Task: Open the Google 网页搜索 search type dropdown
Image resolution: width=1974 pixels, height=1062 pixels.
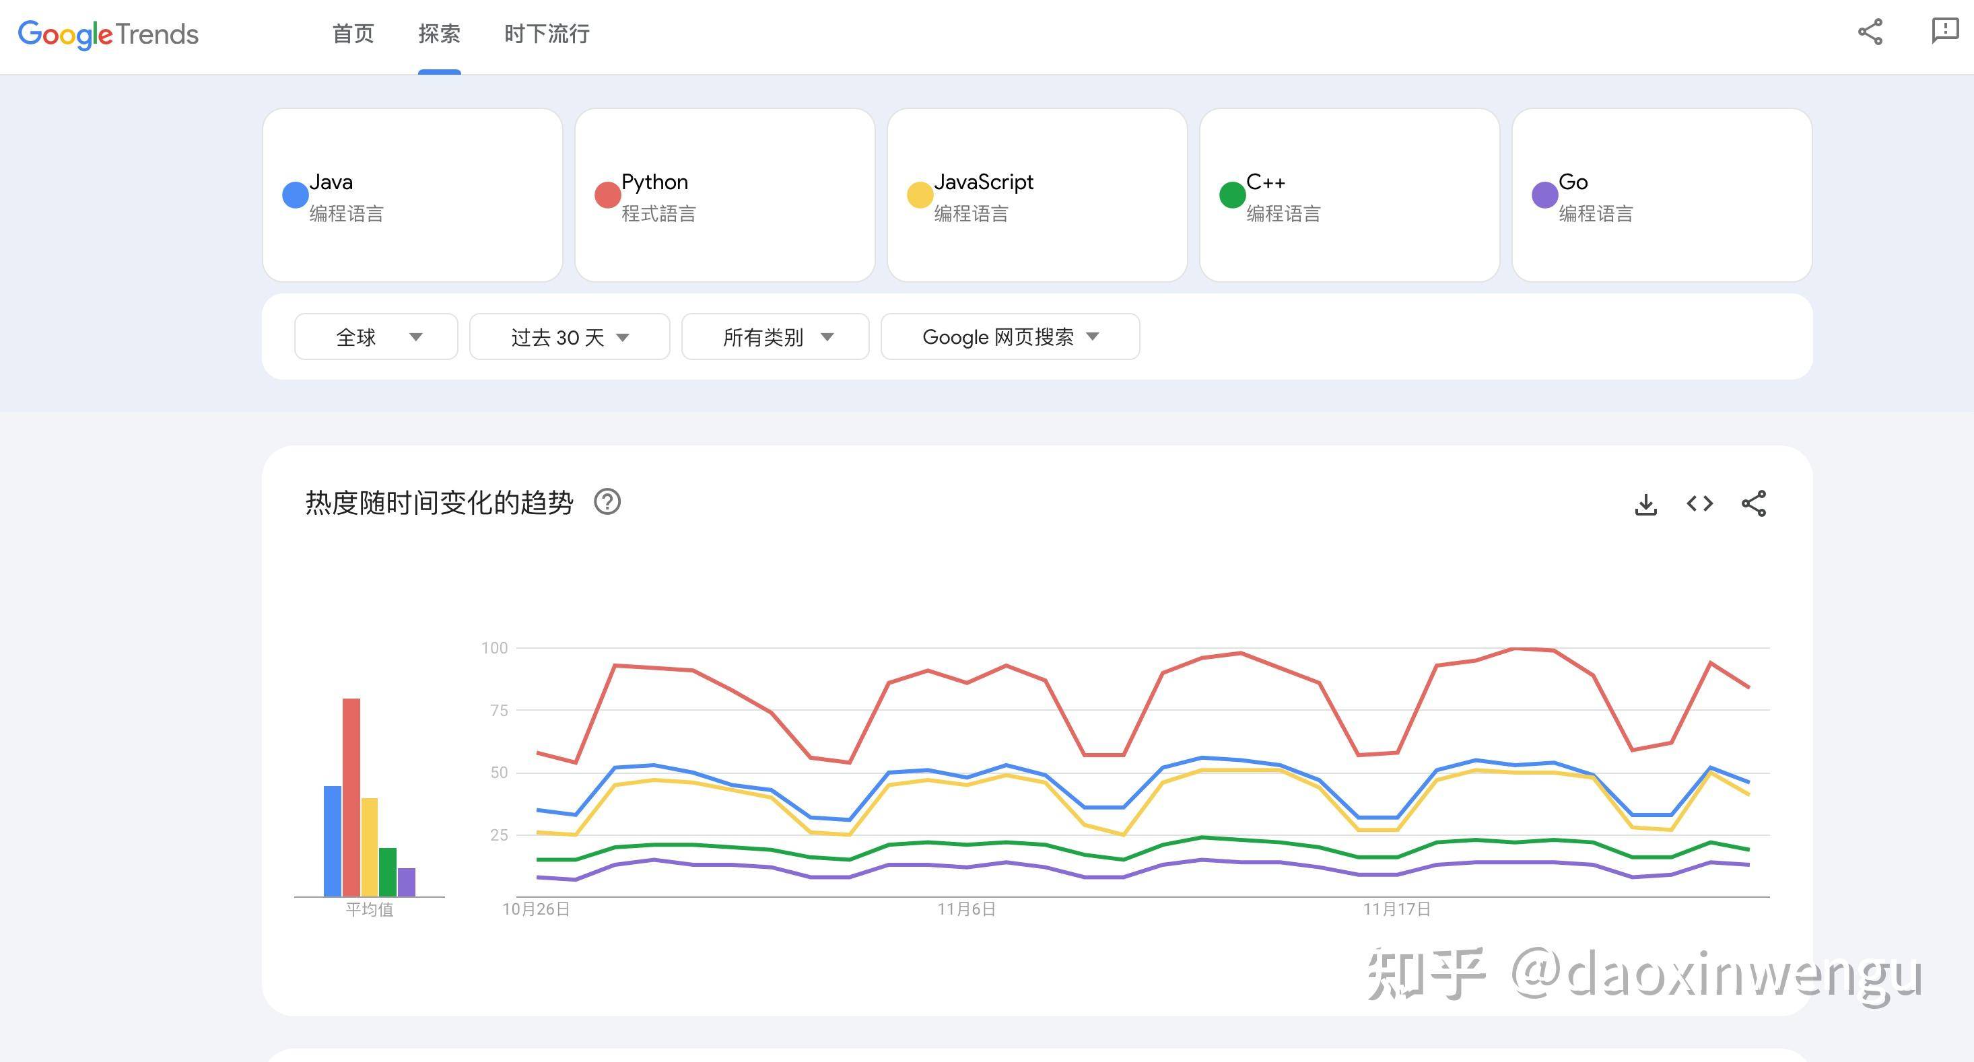Action: (x=1010, y=337)
